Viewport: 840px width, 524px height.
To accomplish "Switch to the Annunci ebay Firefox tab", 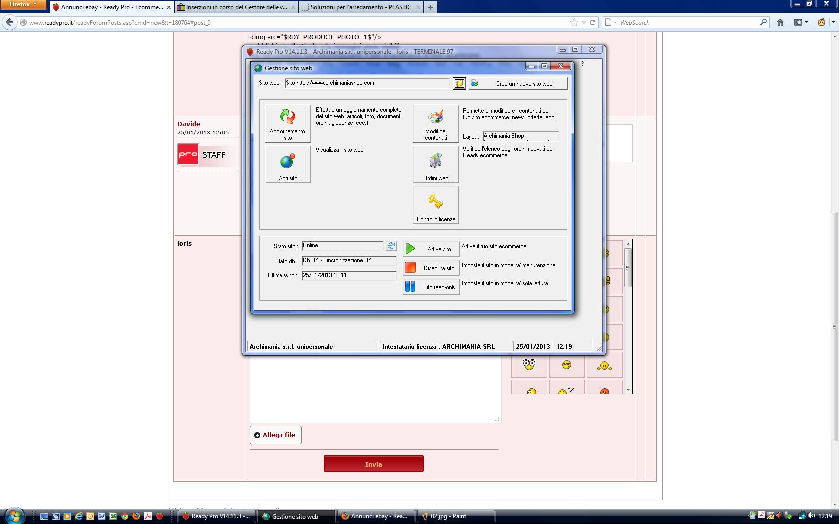I will click(x=111, y=7).
